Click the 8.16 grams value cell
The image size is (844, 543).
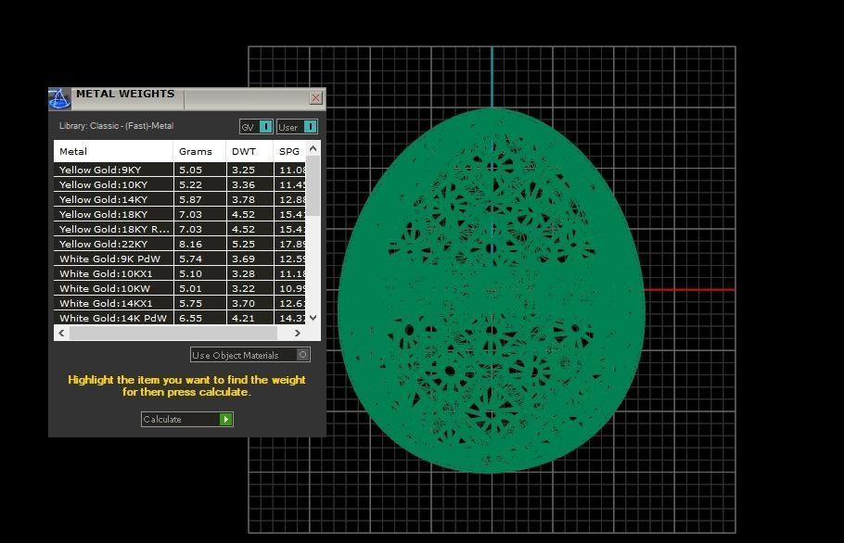199,244
